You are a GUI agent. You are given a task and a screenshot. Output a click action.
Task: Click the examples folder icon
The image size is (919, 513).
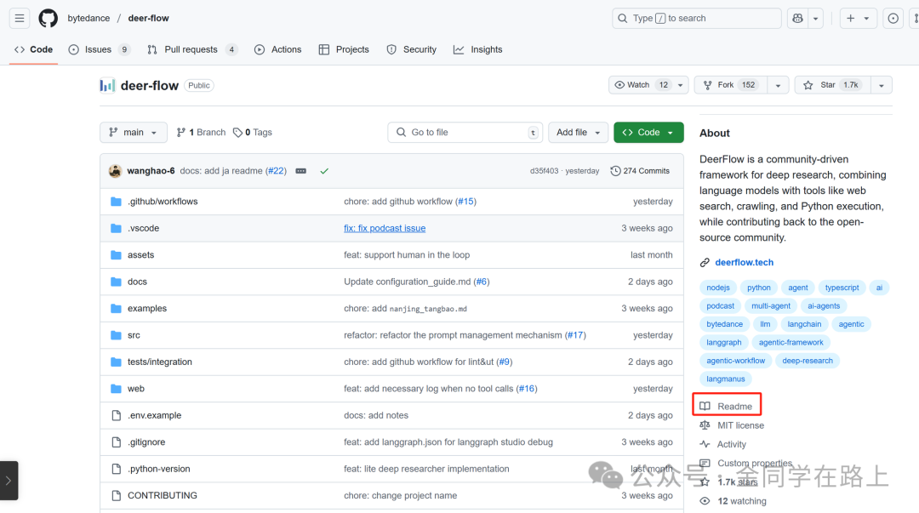click(116, 308)
